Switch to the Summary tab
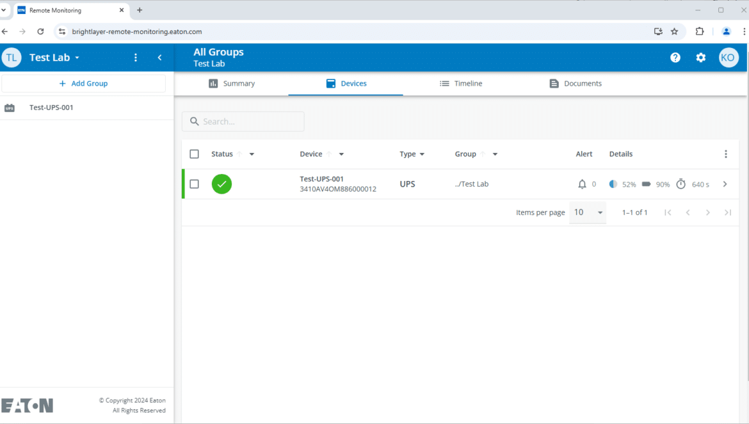 coord(232,84)
